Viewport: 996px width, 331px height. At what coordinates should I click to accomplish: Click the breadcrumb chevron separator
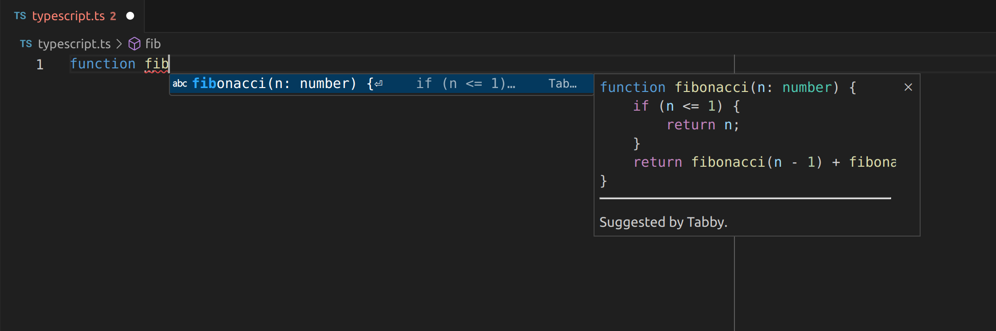[119, 44]
